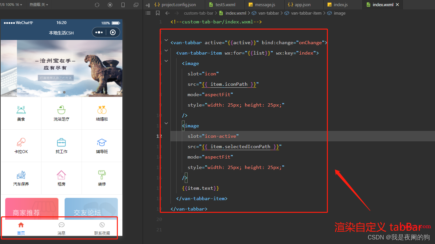Click the closing </van-tabbar-item> tag
This screenshot has width=435, height=244.
pos(202,199)
